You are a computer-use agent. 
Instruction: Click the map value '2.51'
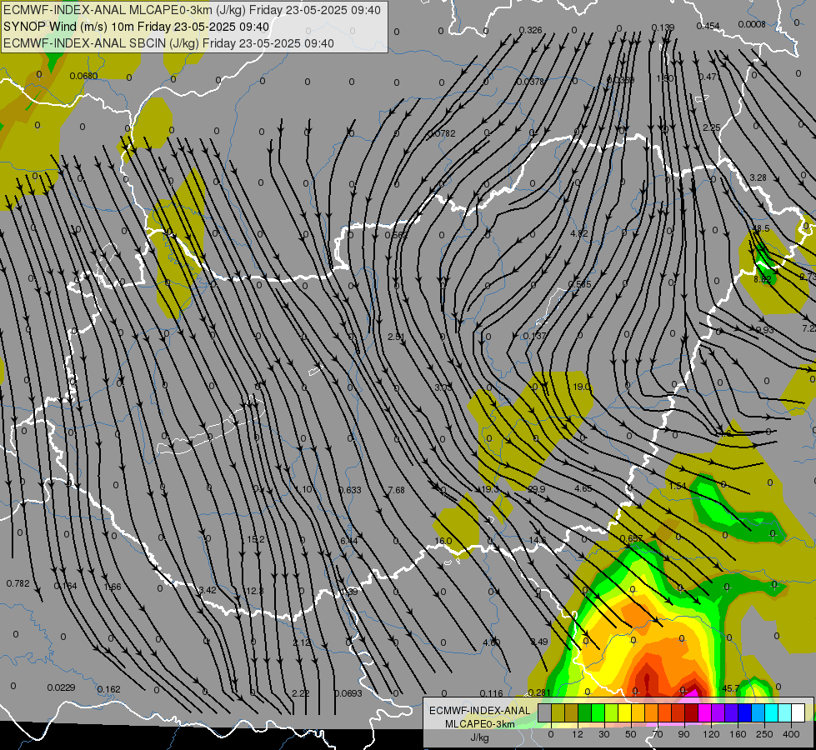click(x=396, y=337)
